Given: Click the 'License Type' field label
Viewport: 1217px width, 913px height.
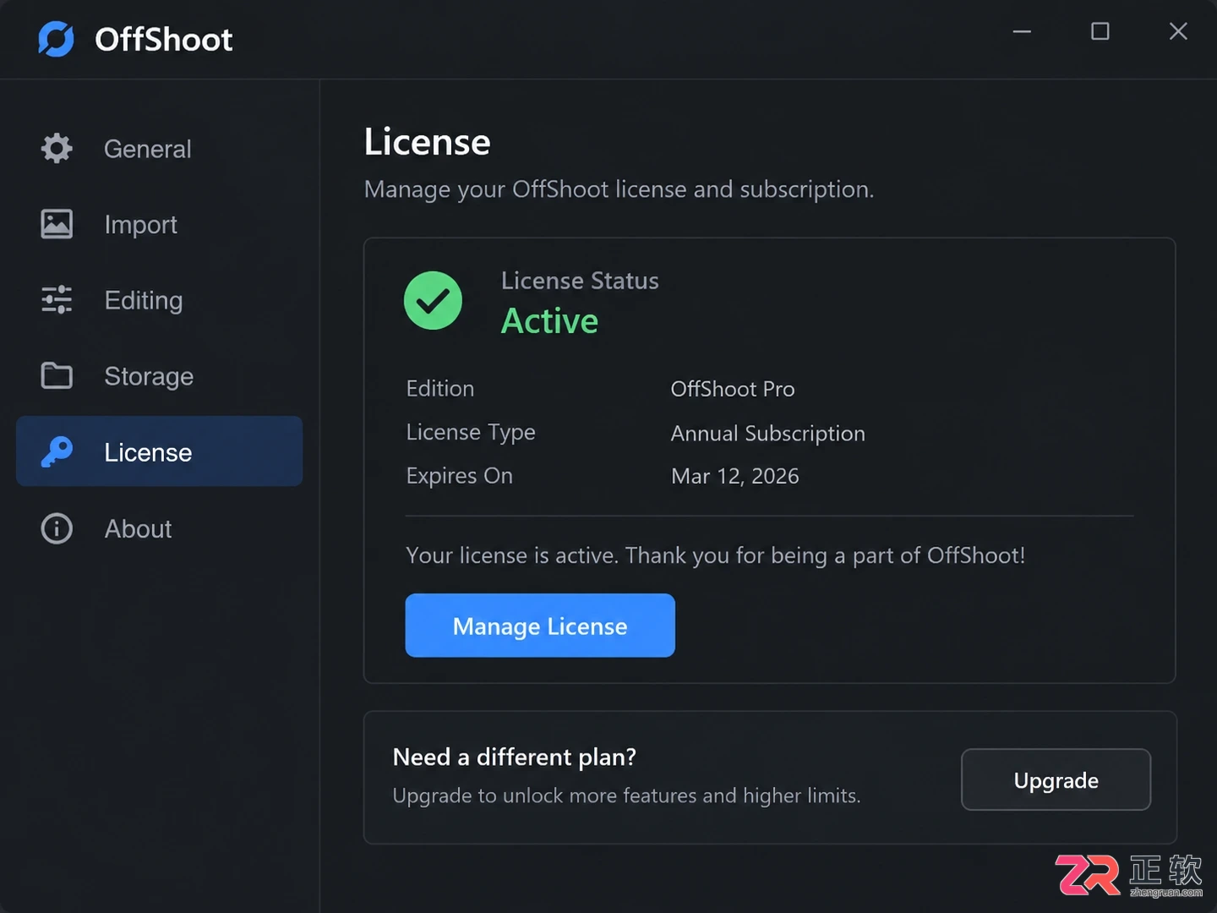Looking at the screenshot, I should (x=471, y=433).
